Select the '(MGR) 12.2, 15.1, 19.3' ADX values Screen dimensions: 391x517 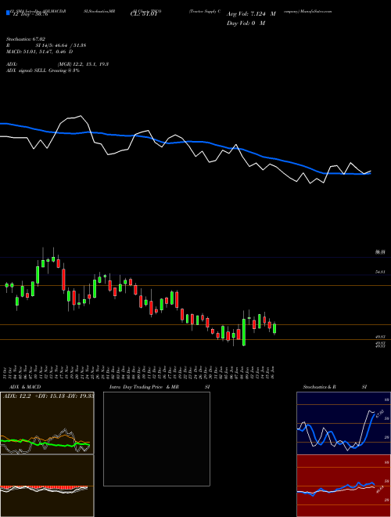(x=83, y=64)
